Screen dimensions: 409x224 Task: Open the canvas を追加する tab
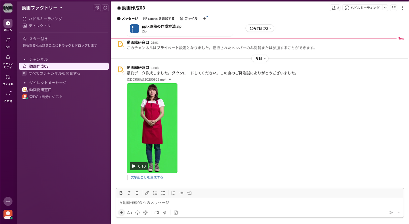159,18
